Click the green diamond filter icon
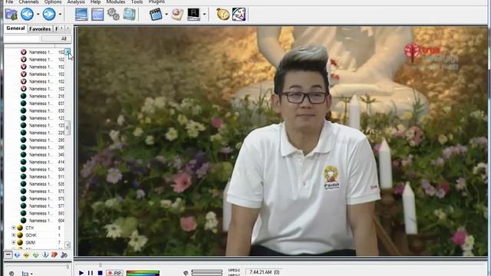 pos(36,255)
